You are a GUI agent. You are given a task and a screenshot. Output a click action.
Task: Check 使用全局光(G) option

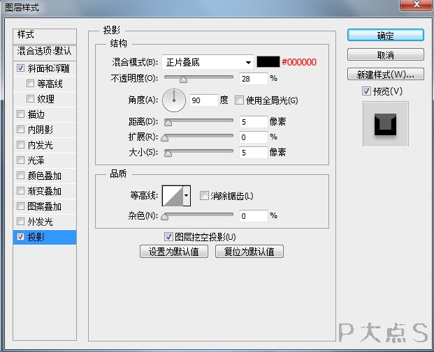click(239, 100)
